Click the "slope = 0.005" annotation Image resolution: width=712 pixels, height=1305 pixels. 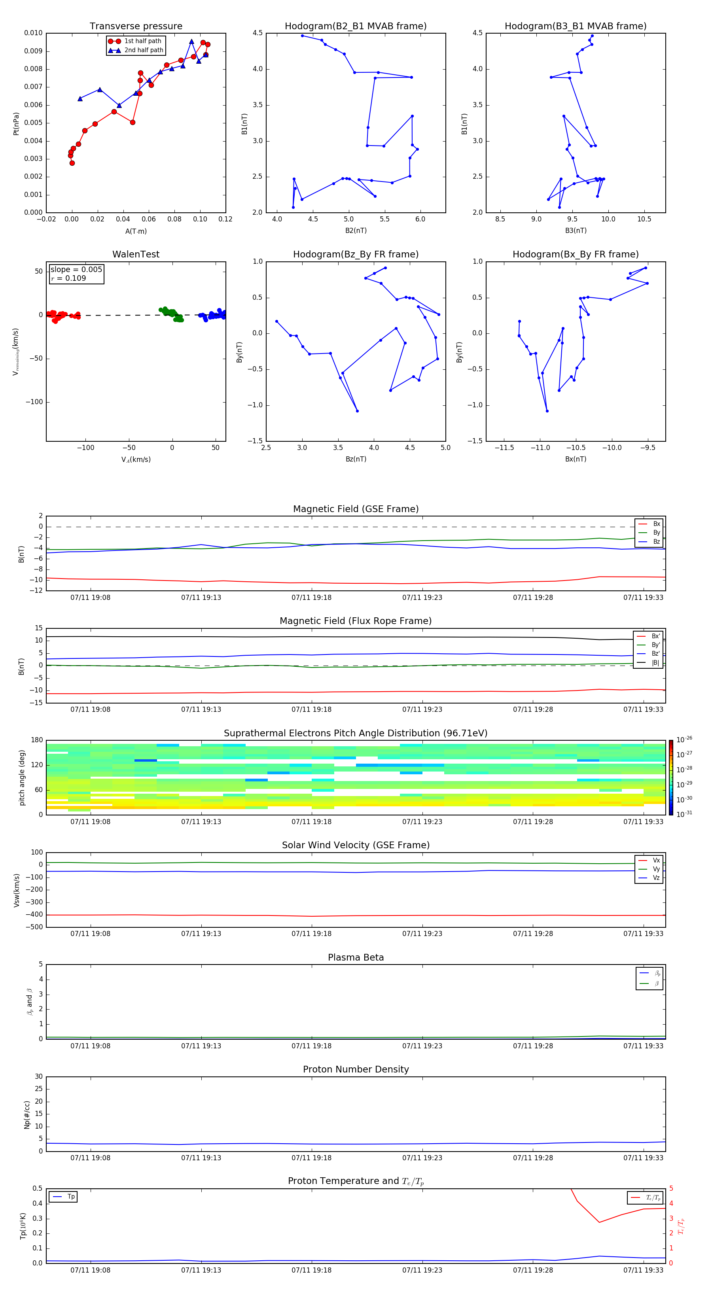(76, 270)
